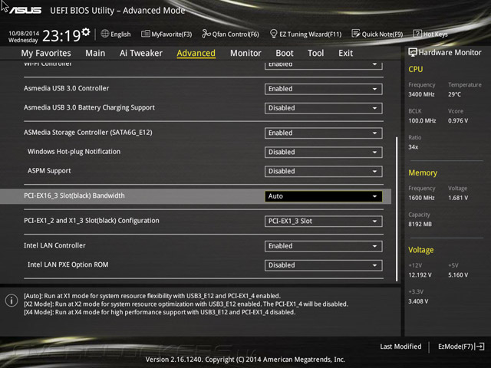Click the settings list vertical scrollbar

pos(397,209)
